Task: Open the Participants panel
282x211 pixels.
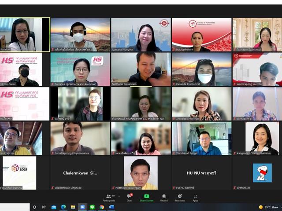Action: [x=109, y=198]
